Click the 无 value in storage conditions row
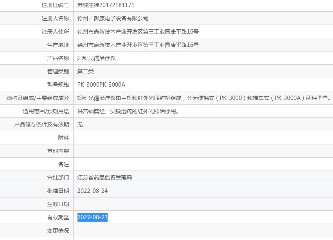The image size is (333, 240). coord(80,124)
